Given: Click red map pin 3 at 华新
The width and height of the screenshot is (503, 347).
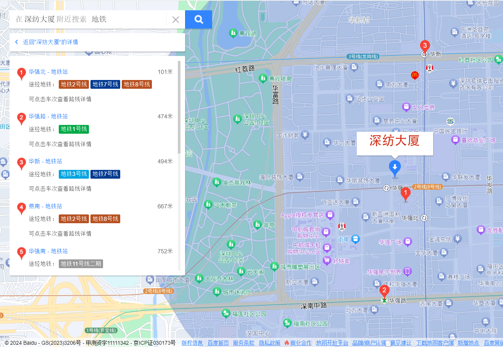Looking at the screenshot, I should [x=425, y=47].
